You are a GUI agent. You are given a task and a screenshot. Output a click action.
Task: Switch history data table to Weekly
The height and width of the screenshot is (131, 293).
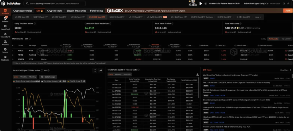(118, 74)
